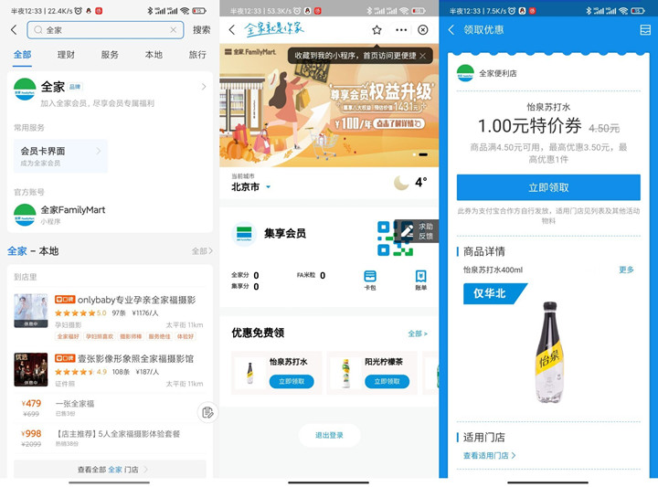The image size is (658, 487).
Task: Tap the top-right icon on the 领取优惠 page
Action: [x=645, y=30]
